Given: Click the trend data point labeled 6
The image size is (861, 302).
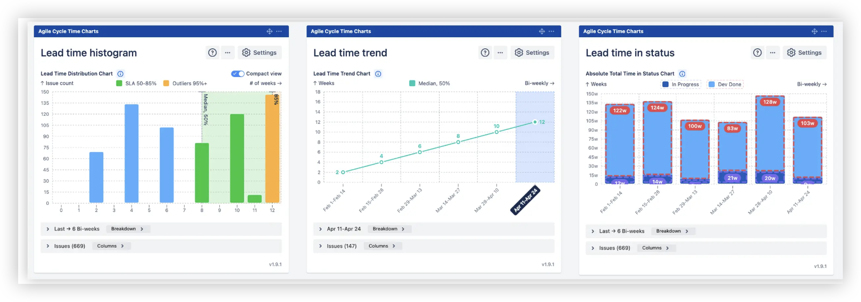Looking at the screenshot, I should tap(420, 152).
